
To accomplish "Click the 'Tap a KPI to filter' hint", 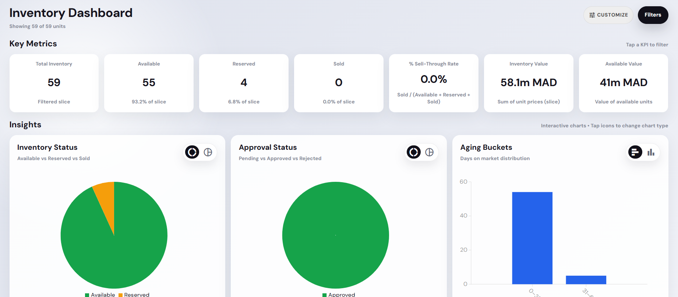I will [647, 45].
